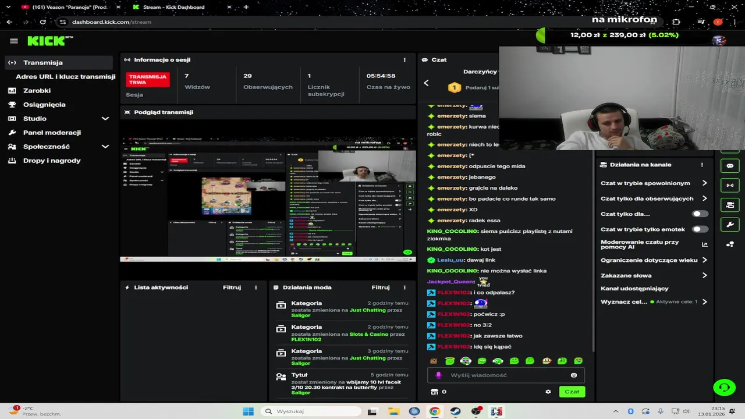745x419 pixels.
Task: Select the last heart-eyes emote in the row
Action: (x=578, y=361)
